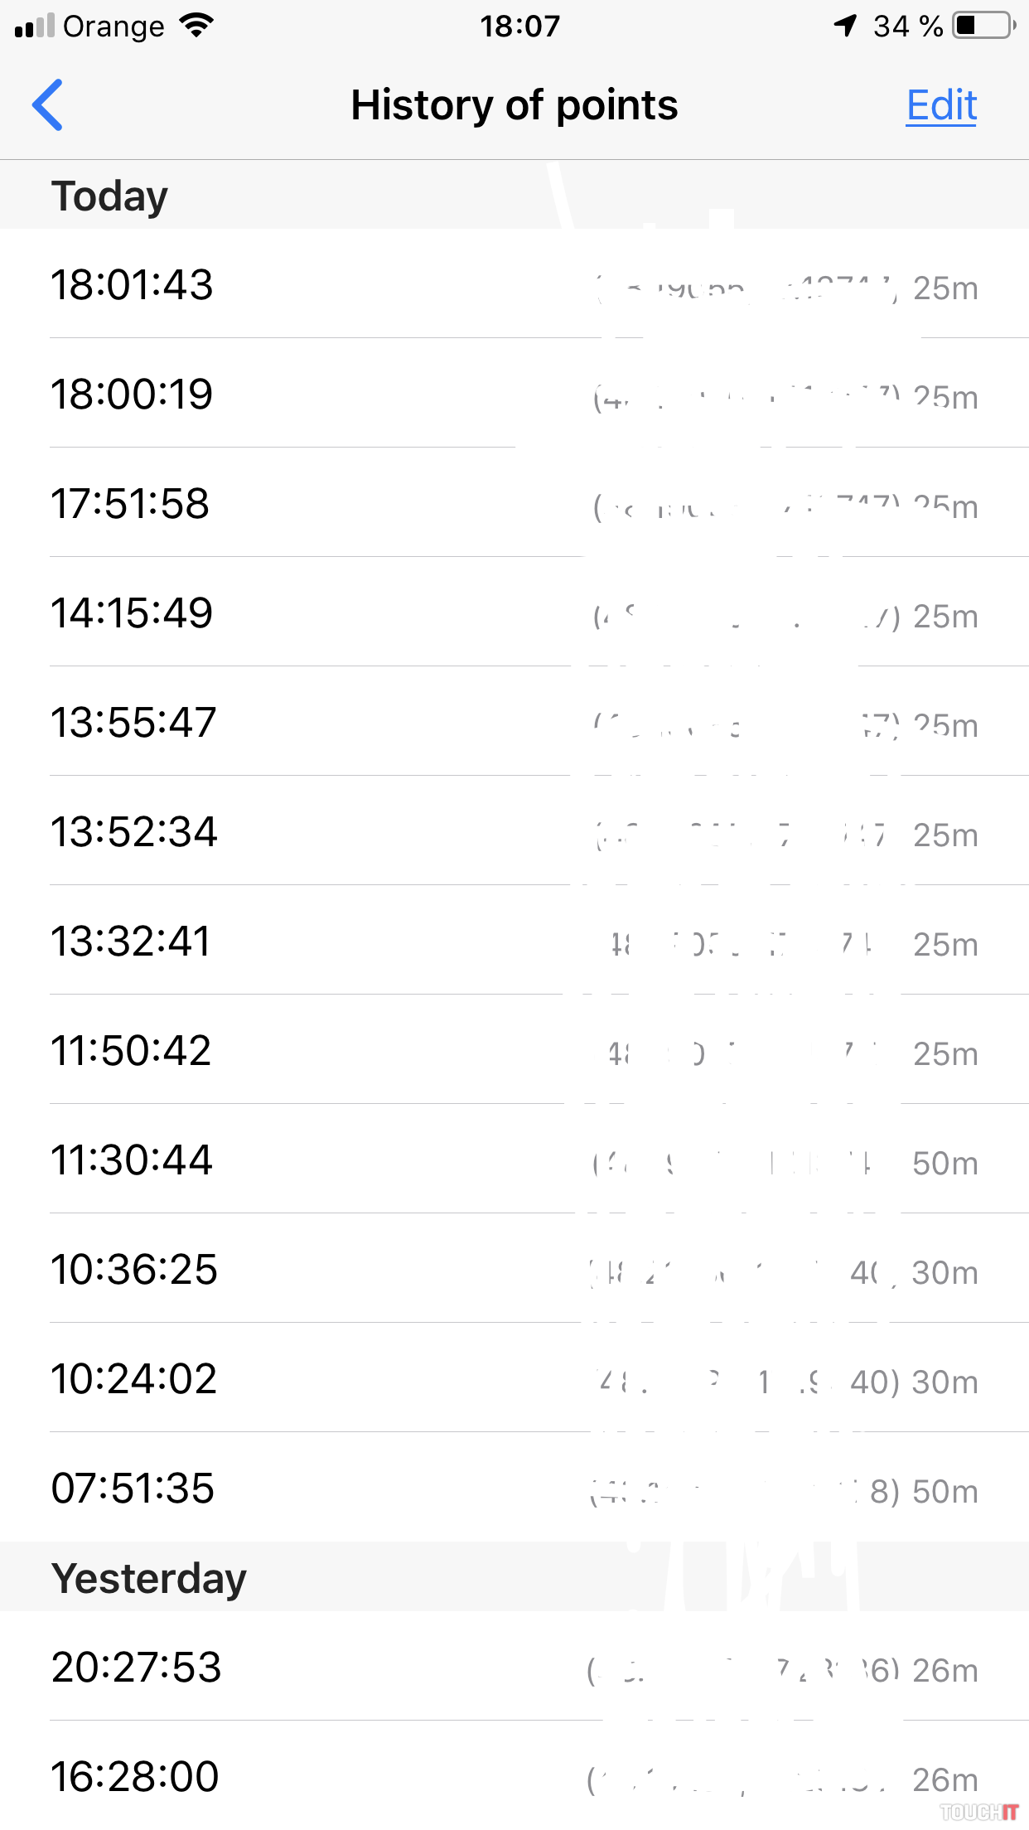The image size is (1029, 1830).
Task: Open the 17:51:58 point entry
Action: [514, 503]
